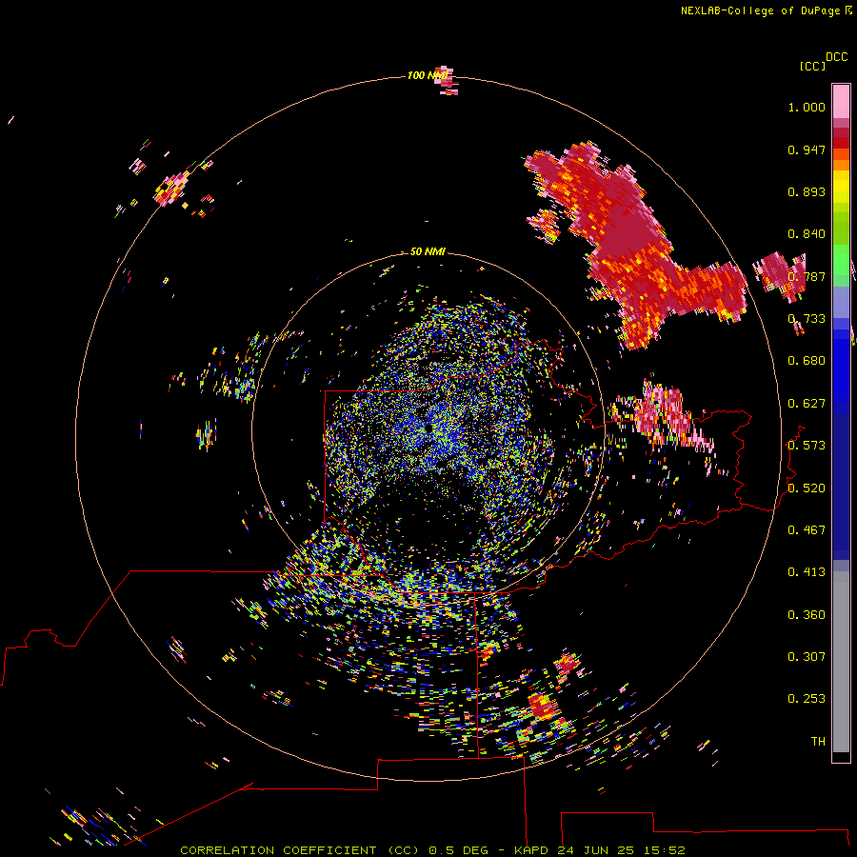This screenshot has height=857, width=857.
Task: Click the red echo cluster in southeast
Action: point(542,705)
